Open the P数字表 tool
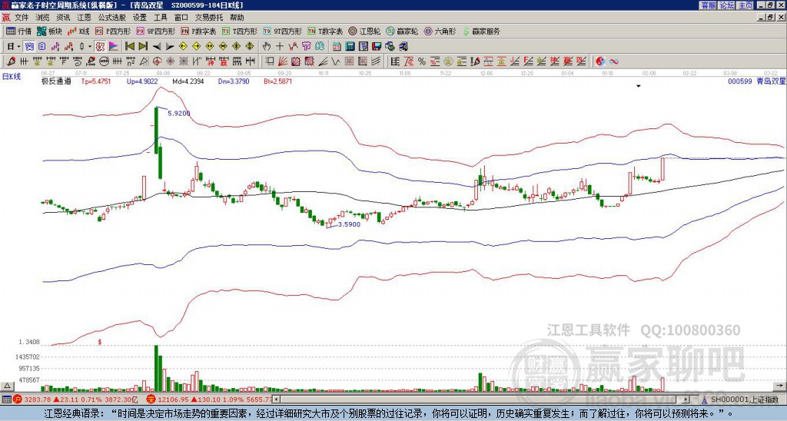 pos(198,31)
